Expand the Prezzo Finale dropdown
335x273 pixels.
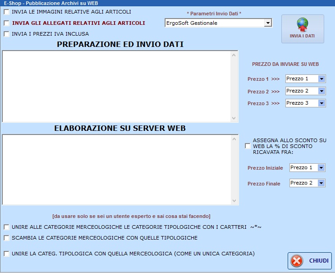click(x=321, y=183)
